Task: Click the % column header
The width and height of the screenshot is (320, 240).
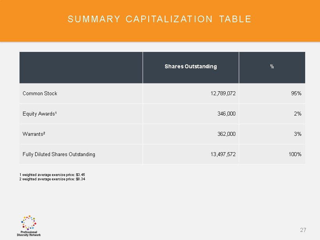Action: [x=272, y=67]
